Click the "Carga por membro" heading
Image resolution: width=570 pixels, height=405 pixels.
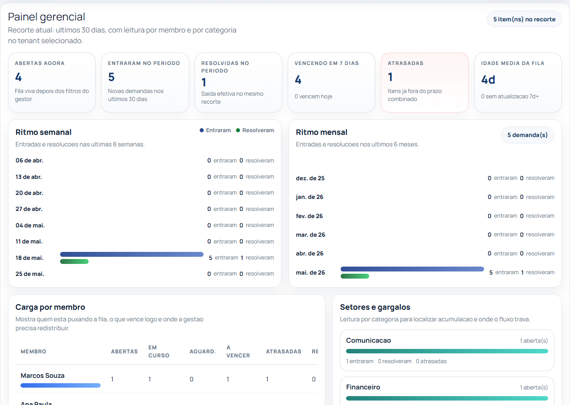[x=50, y=307]
